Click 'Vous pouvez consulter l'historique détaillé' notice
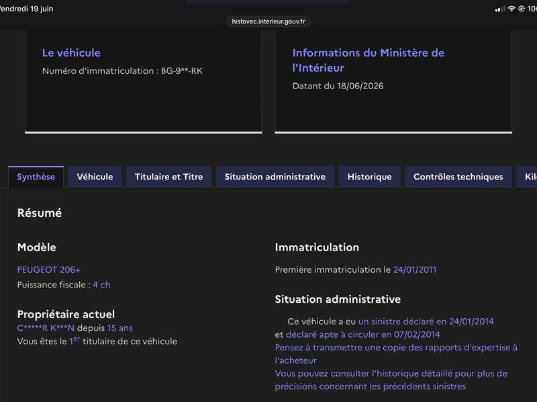 click(x=391, y=380)
